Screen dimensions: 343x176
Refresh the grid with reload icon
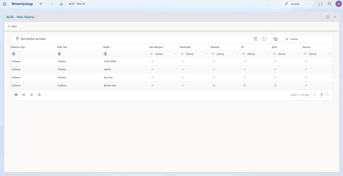coord(264,39)
